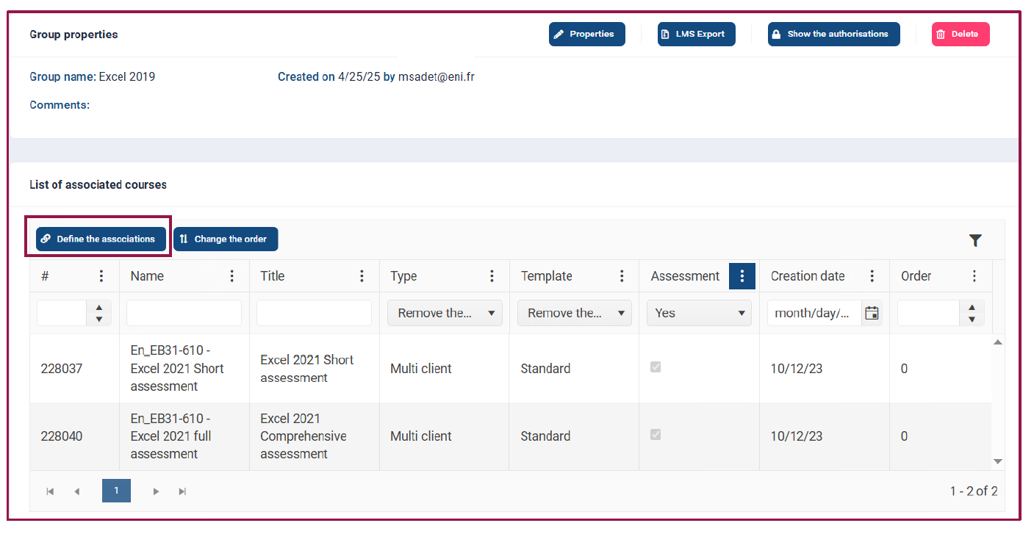Increase the # filter value
Image resolution: width=1034 pixels, height=534 pixels.
pos(99,307)
